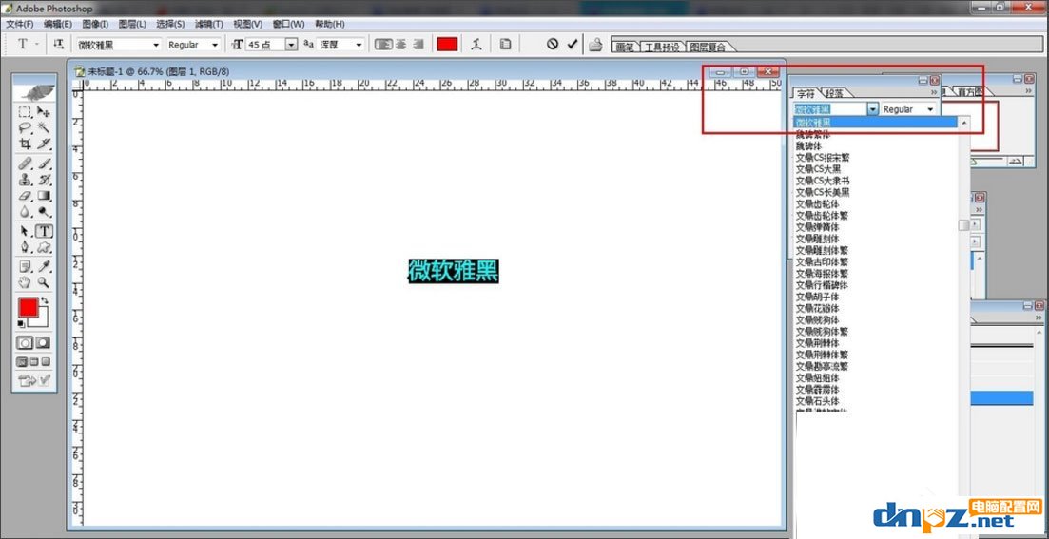
Task: Open font family dropdown in options bar
Action: [157, 45]
